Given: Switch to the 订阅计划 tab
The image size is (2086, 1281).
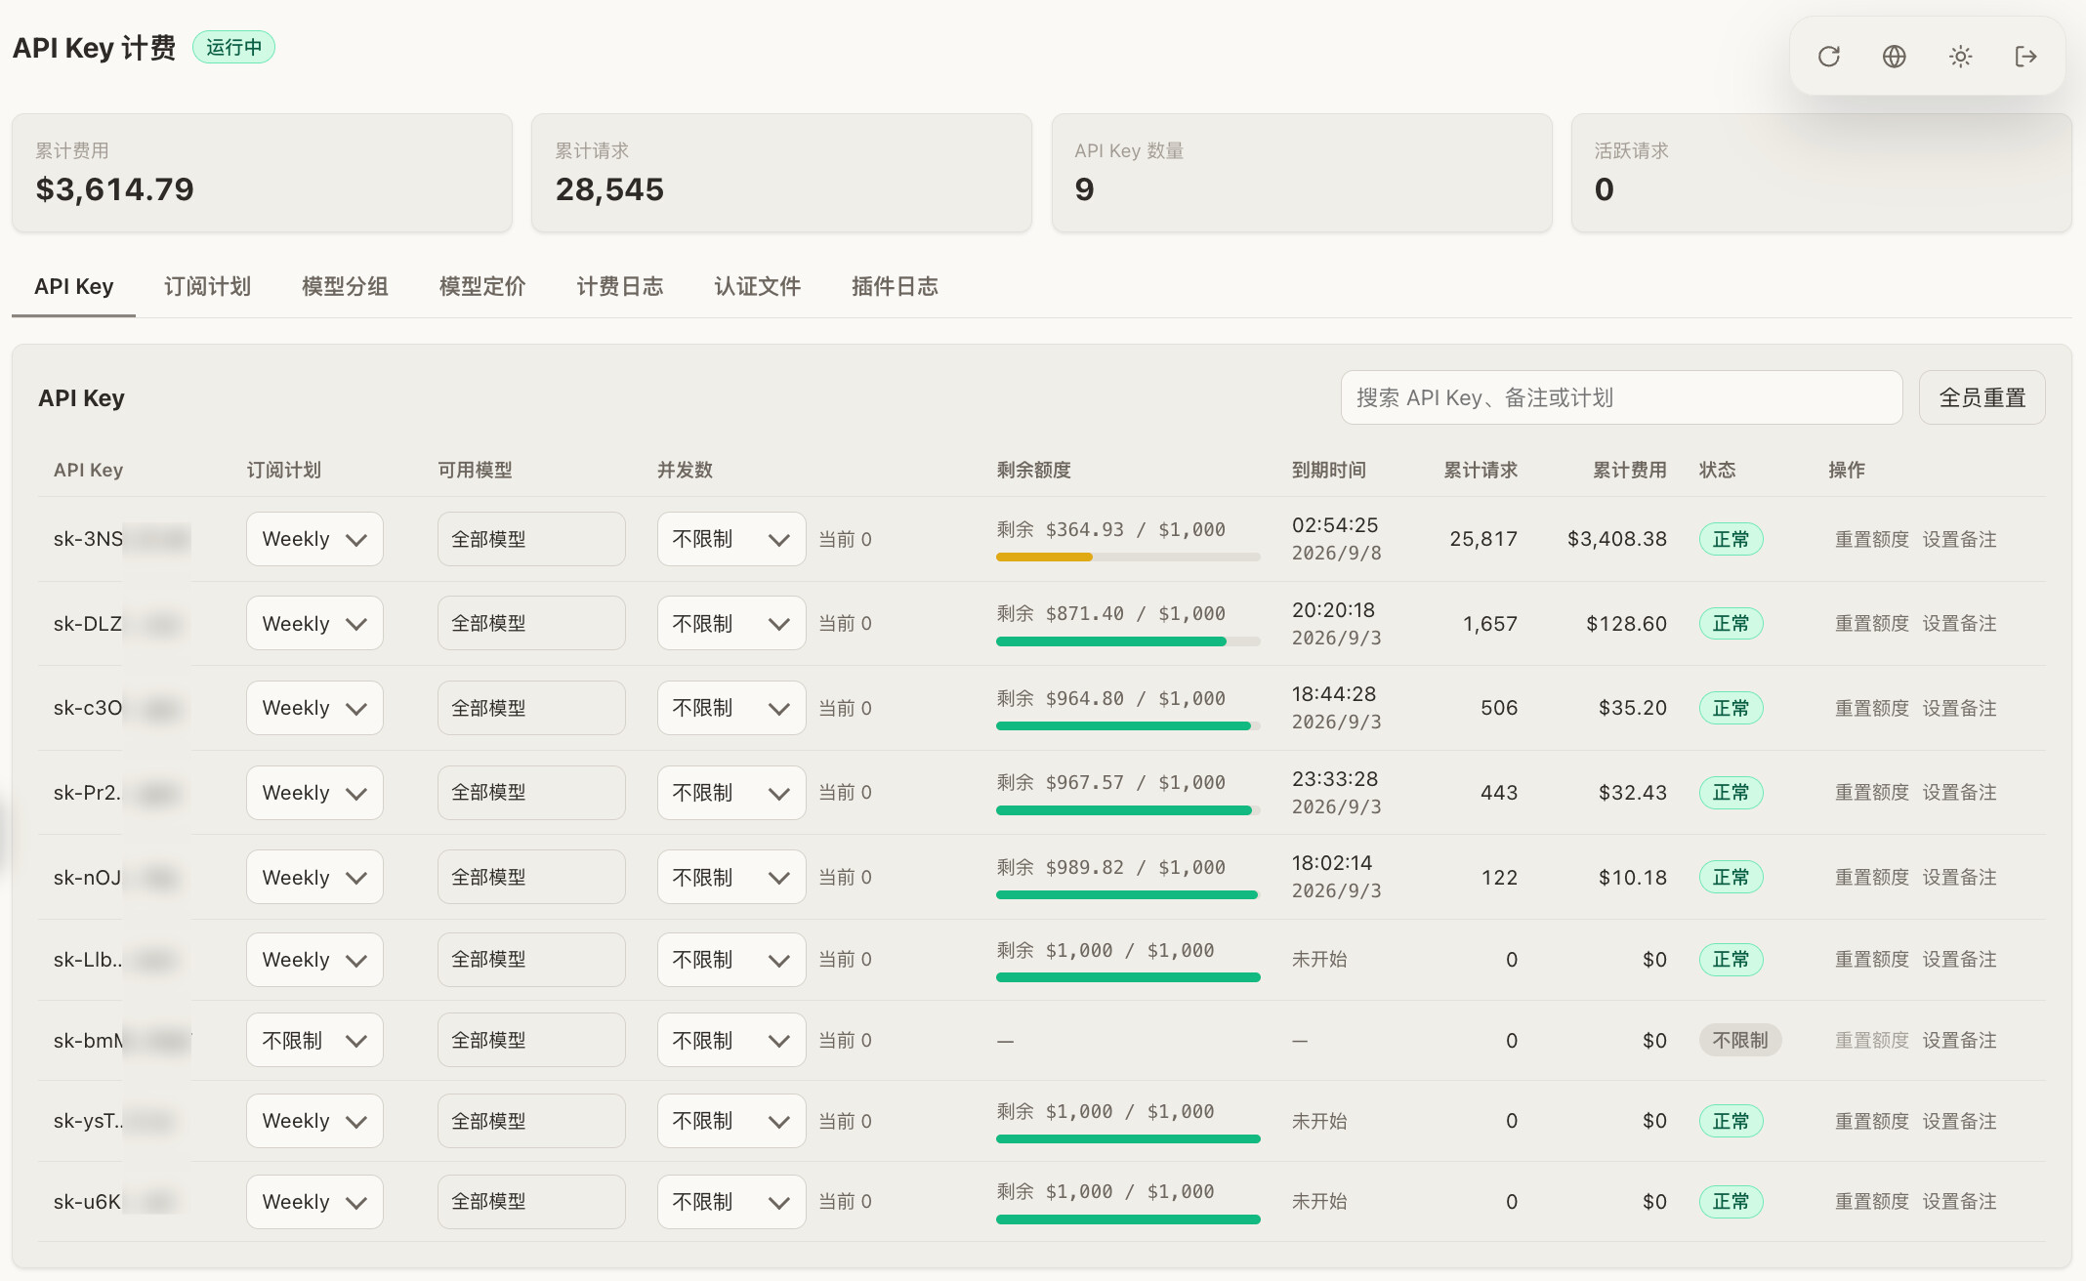Looking at the screenshot, I should point(207,286).
